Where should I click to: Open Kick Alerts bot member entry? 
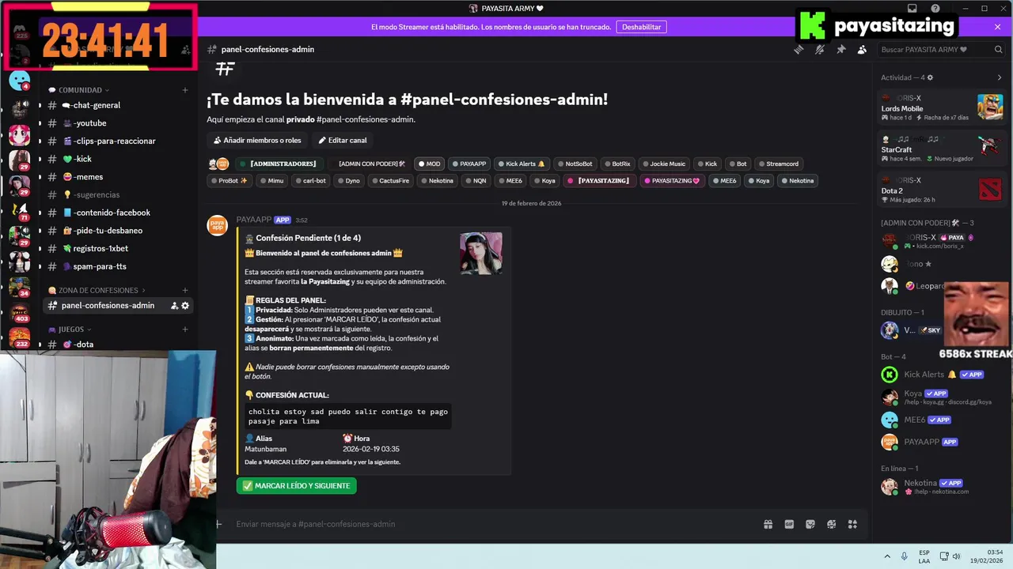pyautogui.click(x=942, y=375)
